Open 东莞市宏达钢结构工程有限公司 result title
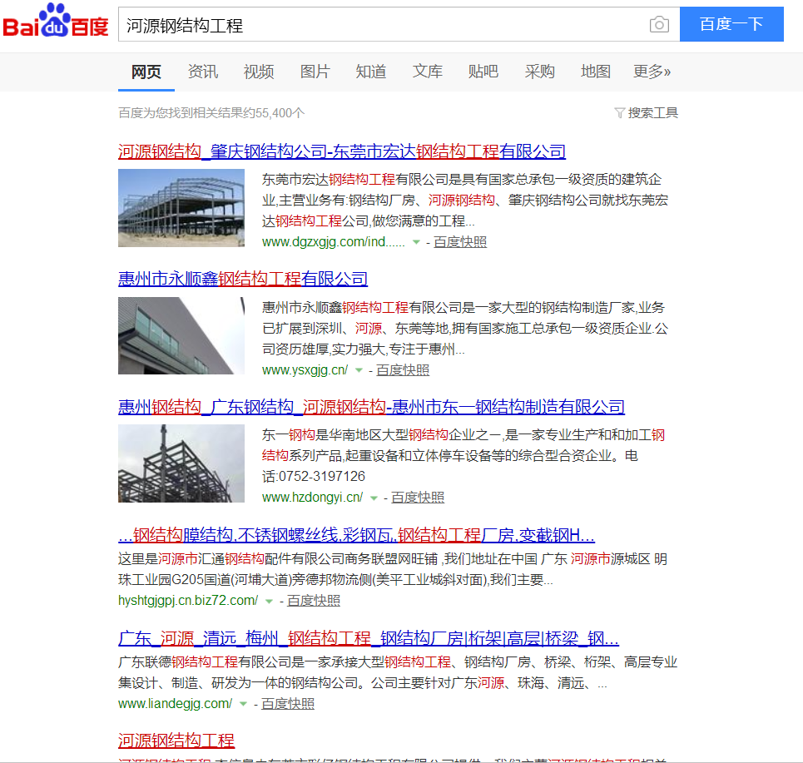Viewport: 803px width, 763px height. [x=341, y=151]
